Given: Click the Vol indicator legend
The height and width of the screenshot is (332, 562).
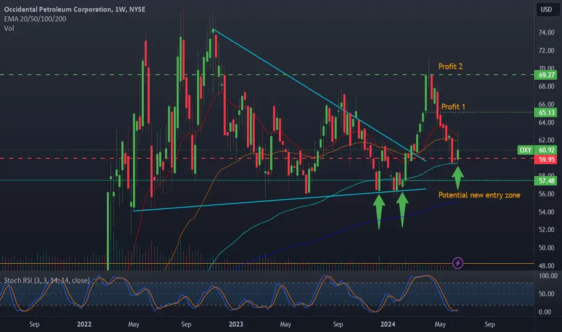Looking at the screenshot, I should pos(9,28).
